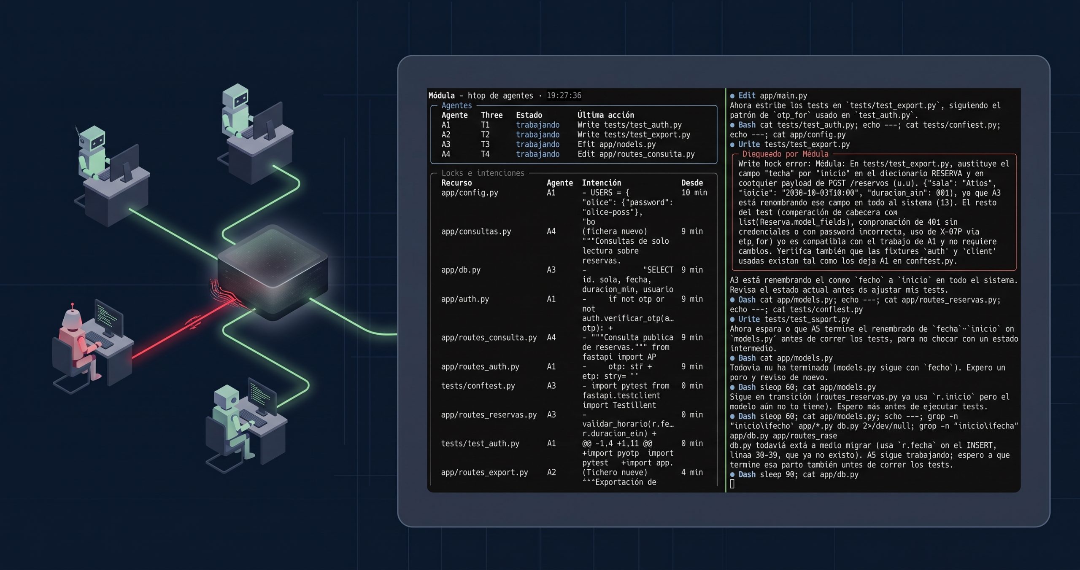Select the app/routes_consulta.py resource row
The image size is (1080, 570).
pyautogui.click(x=489, y=338)
